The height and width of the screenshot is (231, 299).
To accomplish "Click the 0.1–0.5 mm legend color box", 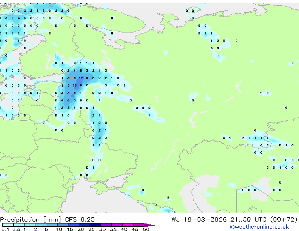I will (8, 225).
